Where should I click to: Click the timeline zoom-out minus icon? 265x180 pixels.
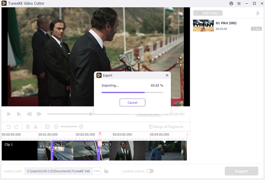56,127
